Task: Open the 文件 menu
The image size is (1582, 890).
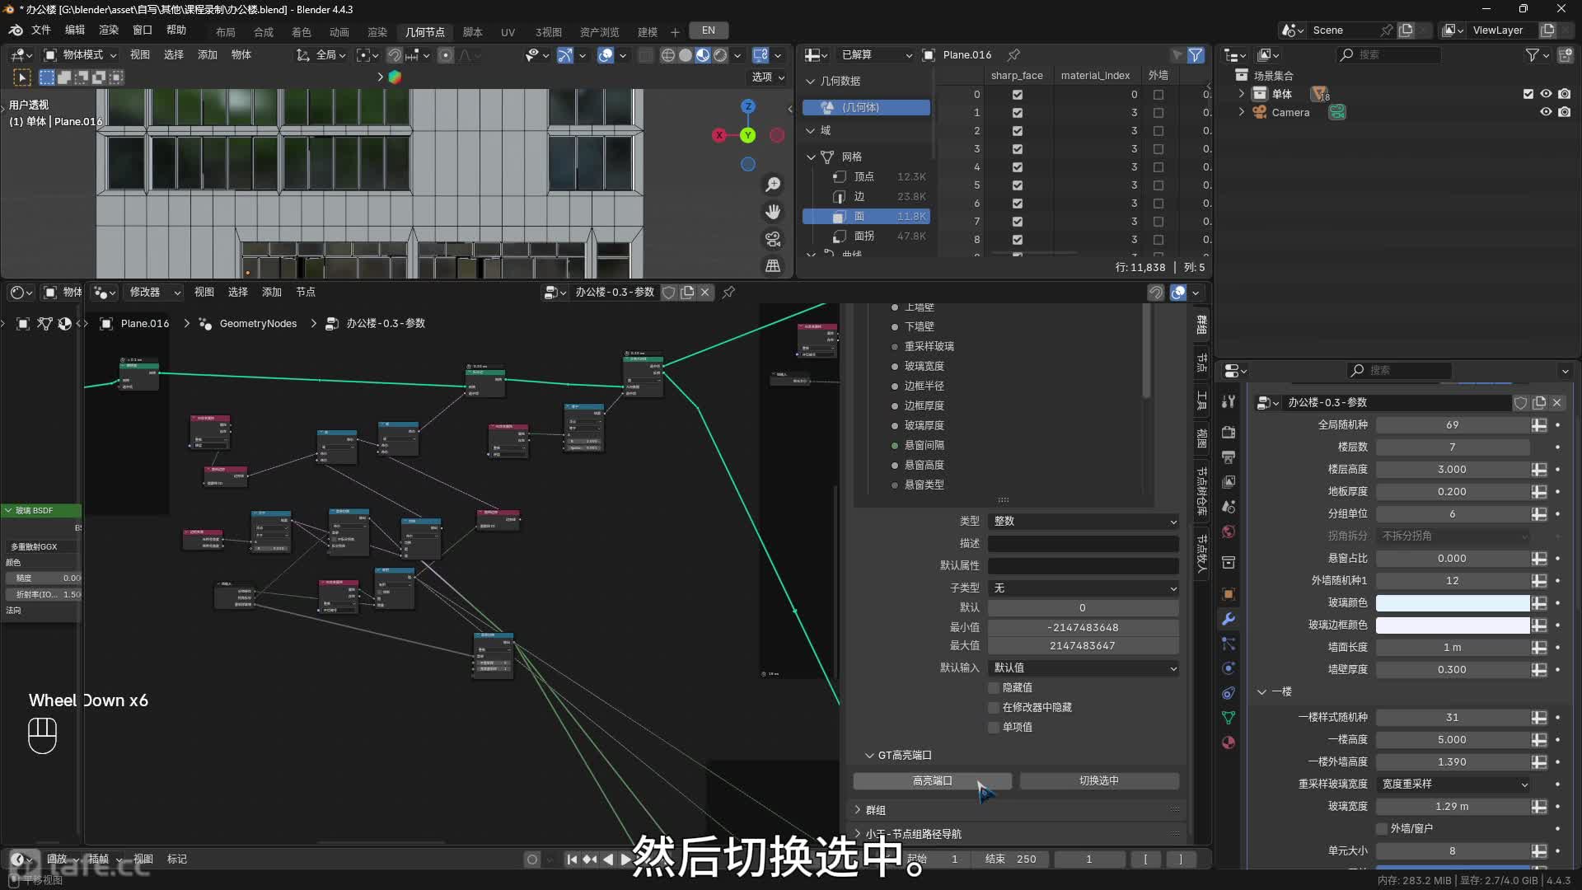Action: pyautogui.click(x=41, y=30)
